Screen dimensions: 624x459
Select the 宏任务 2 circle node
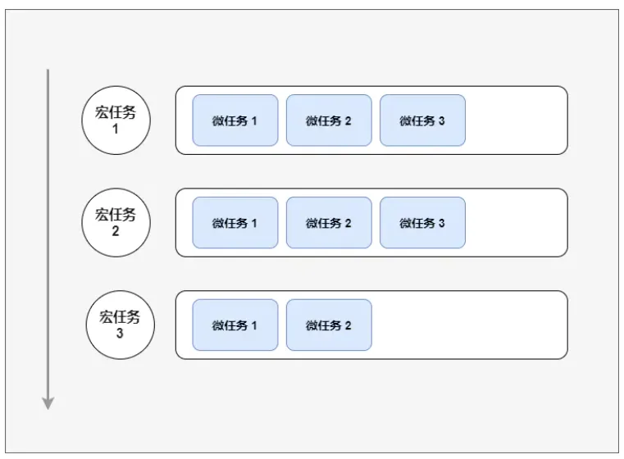(116, 222)
